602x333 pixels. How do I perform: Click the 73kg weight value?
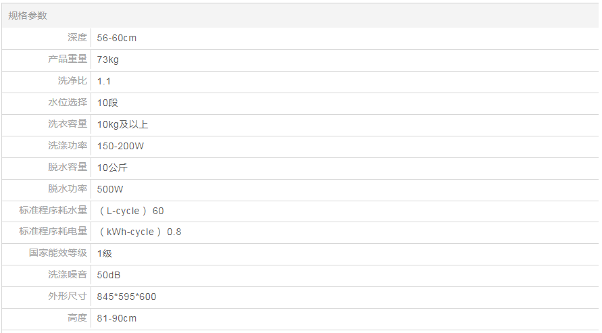(x=107, y=59)
